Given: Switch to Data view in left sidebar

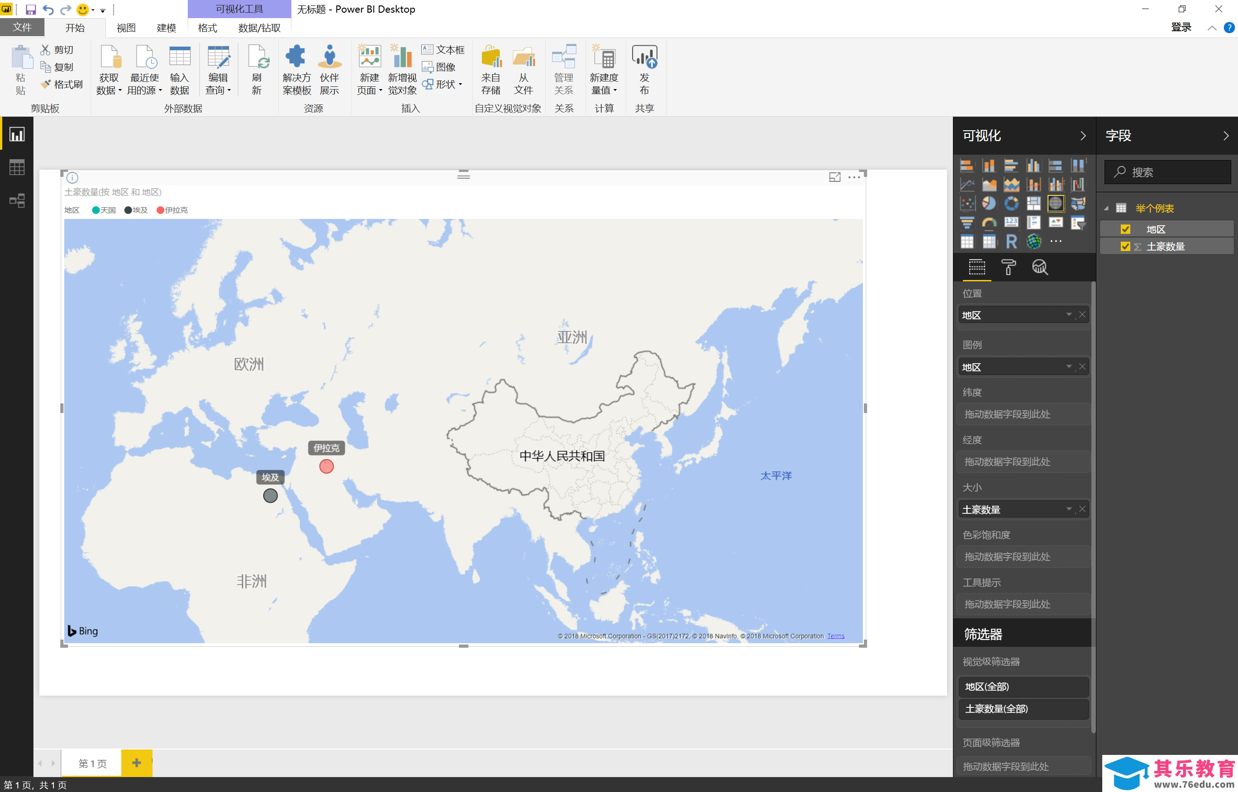Looking at the screenshot, I should [16, 168].
